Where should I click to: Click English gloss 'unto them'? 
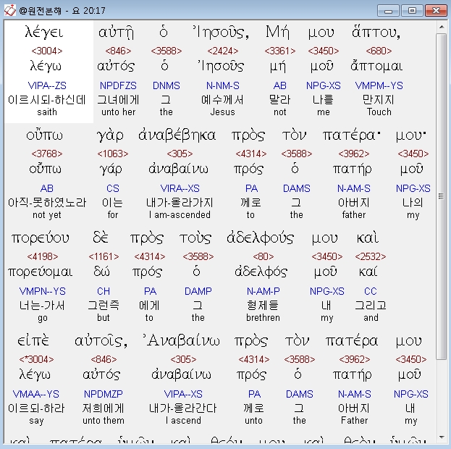coord(104,421)
